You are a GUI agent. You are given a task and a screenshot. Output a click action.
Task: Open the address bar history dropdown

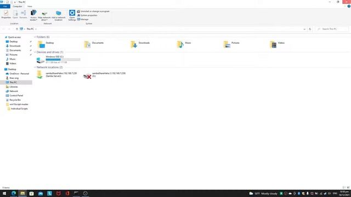pyautogui.click(x=304, y=29)
